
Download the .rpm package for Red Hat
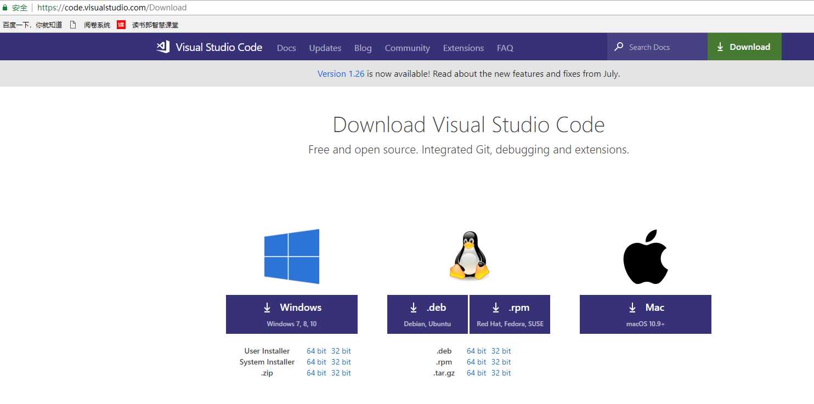click(x=510, y=314)
